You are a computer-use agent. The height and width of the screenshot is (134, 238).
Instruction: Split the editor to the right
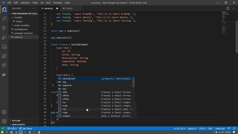point(228,8)
